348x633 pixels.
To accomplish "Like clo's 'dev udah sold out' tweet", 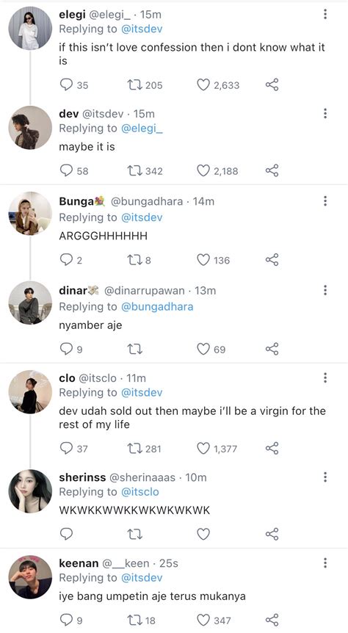I will [203, 448].
